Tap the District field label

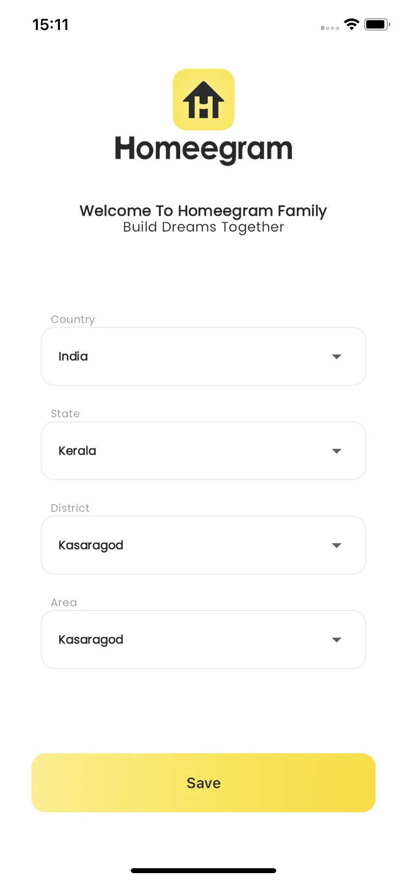tap(70, 508)
